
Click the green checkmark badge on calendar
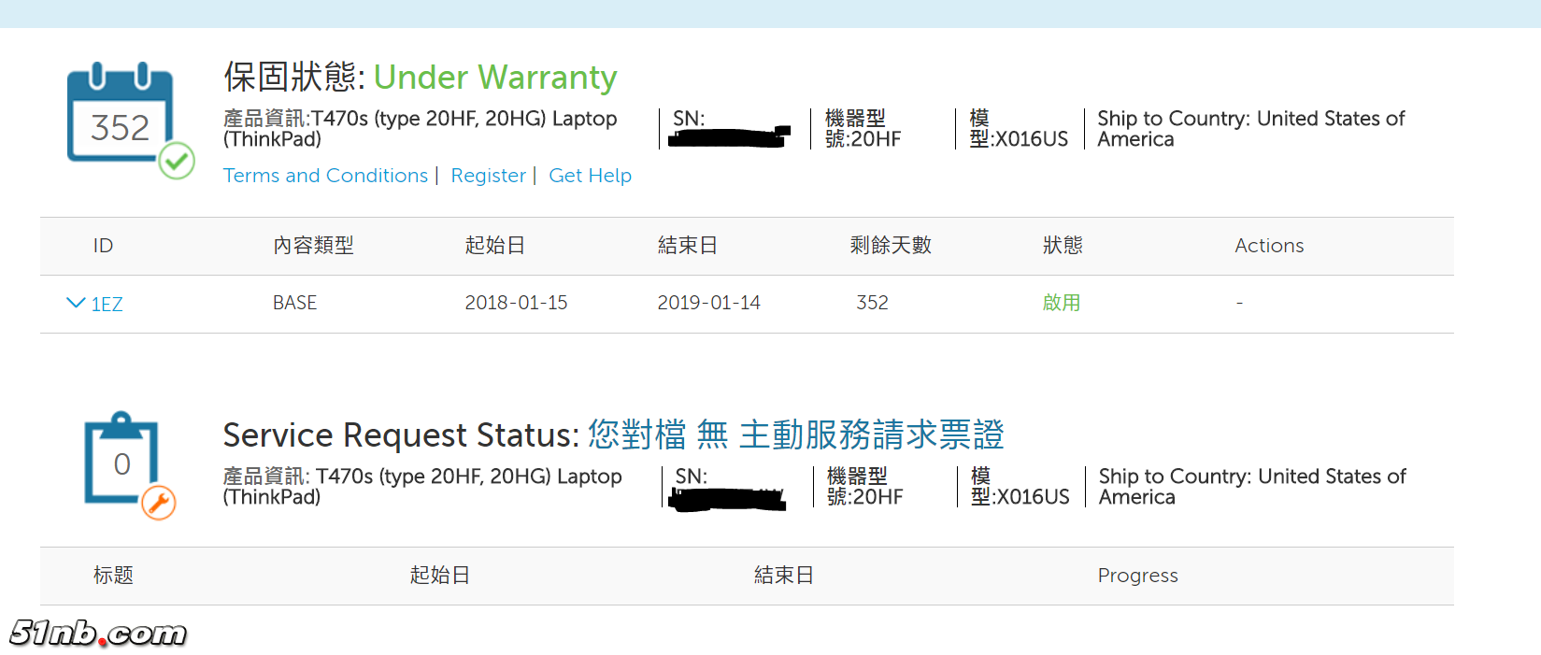(176, 161)
